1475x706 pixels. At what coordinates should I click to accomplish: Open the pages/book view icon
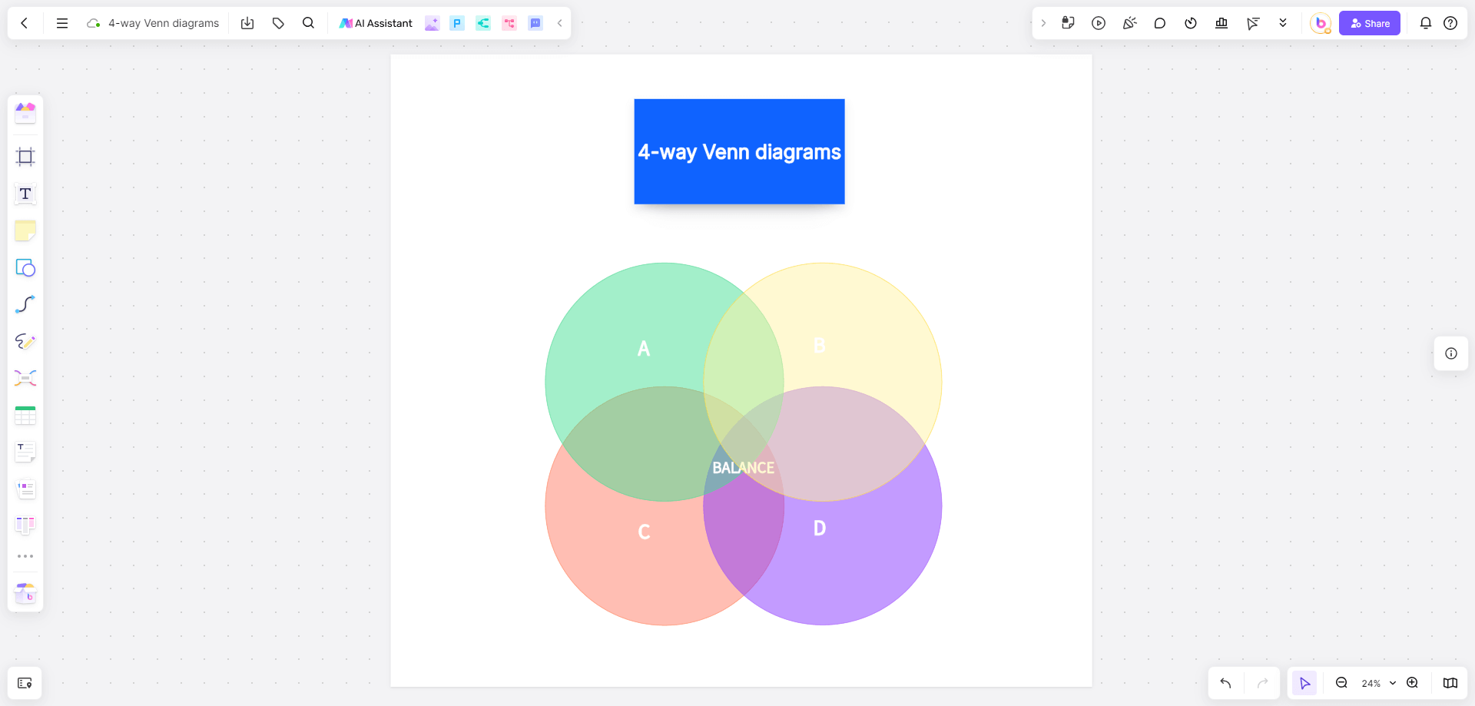pos(1450,683)
